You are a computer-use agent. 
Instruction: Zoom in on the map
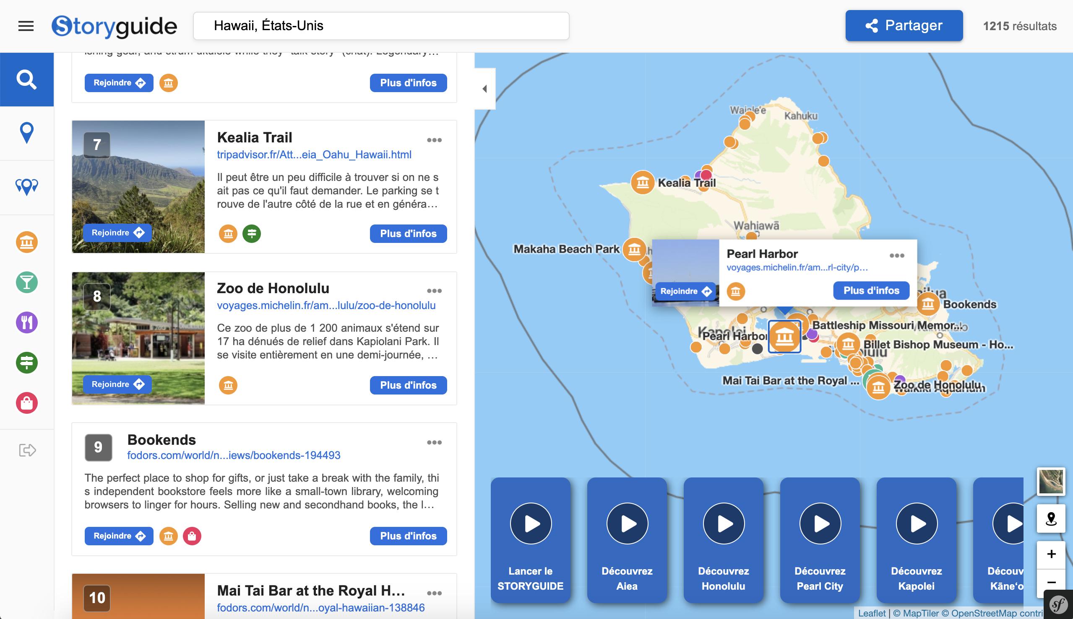click(x=1051, y=554)
